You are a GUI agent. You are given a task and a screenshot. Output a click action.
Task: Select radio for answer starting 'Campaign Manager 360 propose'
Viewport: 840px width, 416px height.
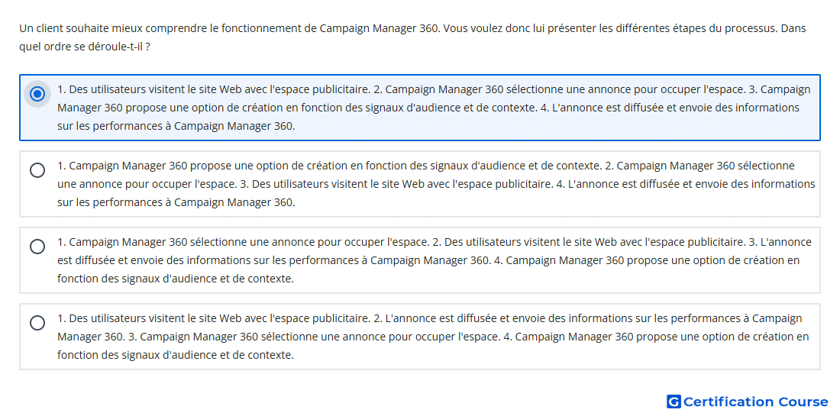coord(37,170)
